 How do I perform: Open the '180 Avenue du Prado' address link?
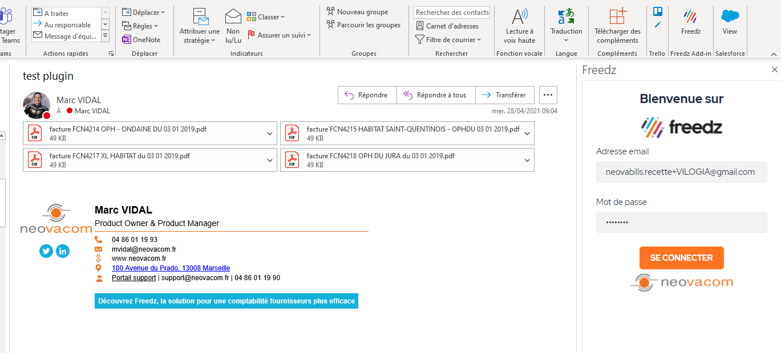[171, 268]
